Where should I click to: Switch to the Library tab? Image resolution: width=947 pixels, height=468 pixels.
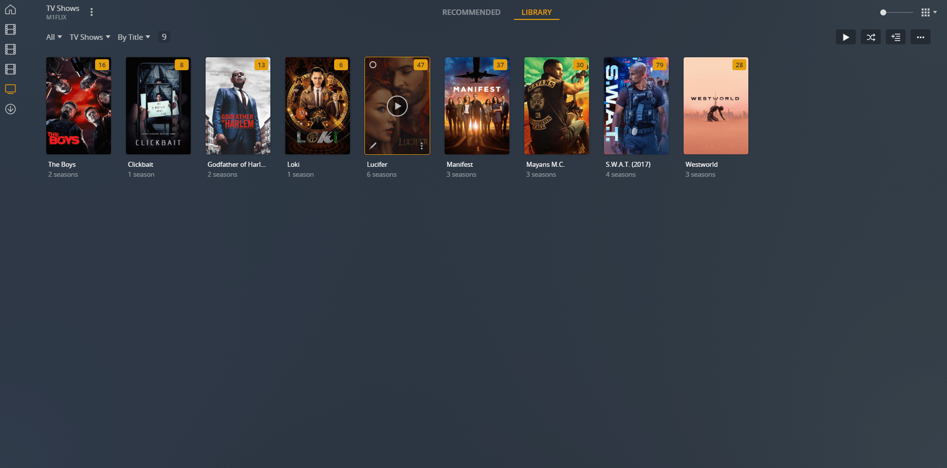click(x=536, y=12)
